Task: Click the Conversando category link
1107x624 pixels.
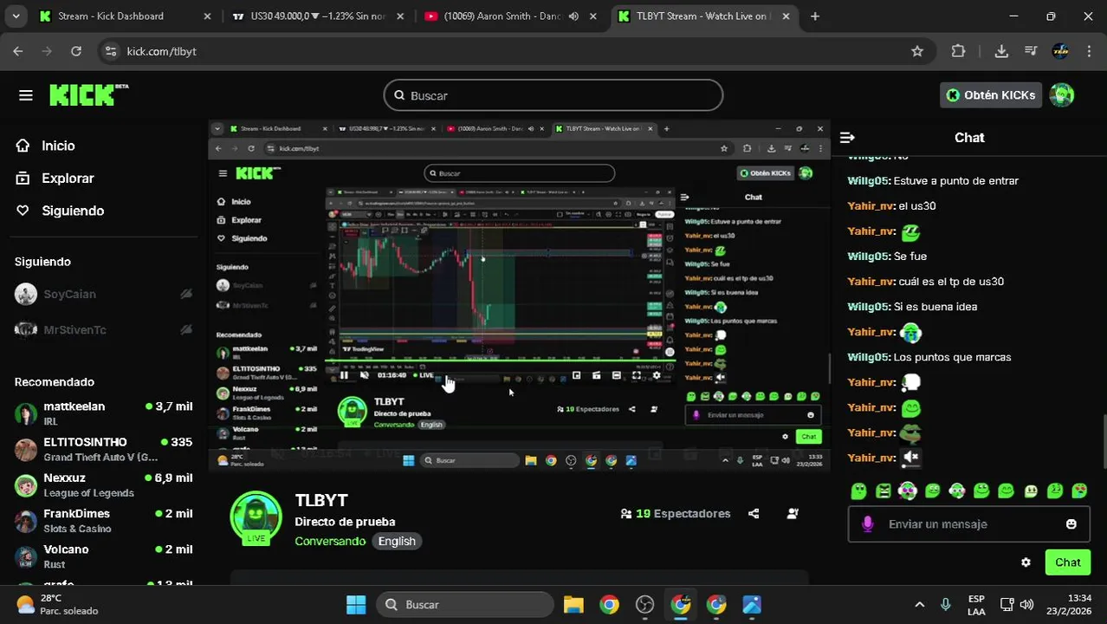Action: (330, 541)
